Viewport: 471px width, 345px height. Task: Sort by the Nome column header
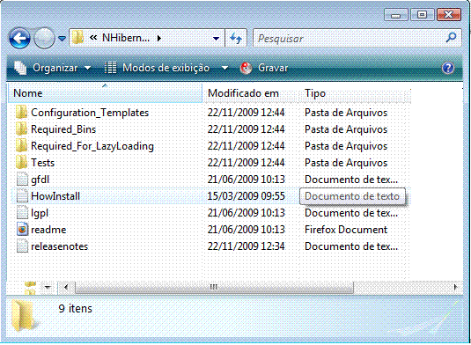point(105,93)
